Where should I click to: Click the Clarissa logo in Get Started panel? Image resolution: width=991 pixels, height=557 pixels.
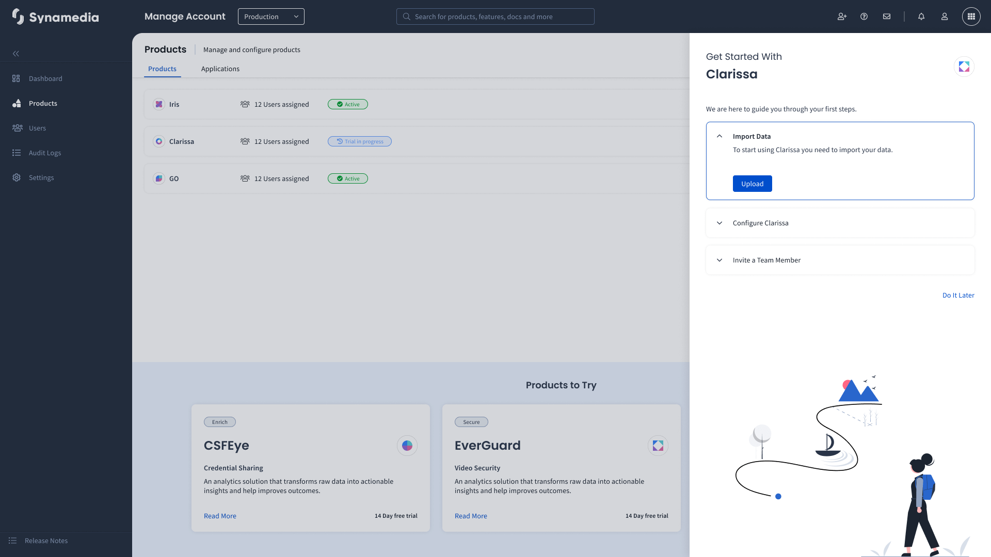(x=964, y=67)
